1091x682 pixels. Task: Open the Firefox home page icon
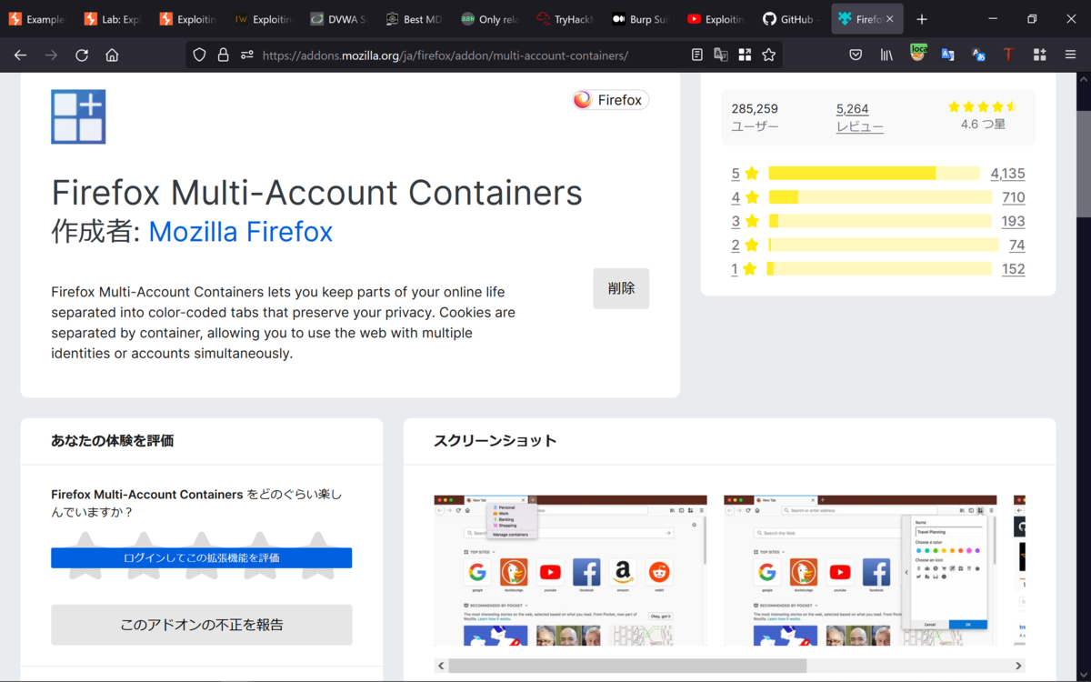point(112,55)
